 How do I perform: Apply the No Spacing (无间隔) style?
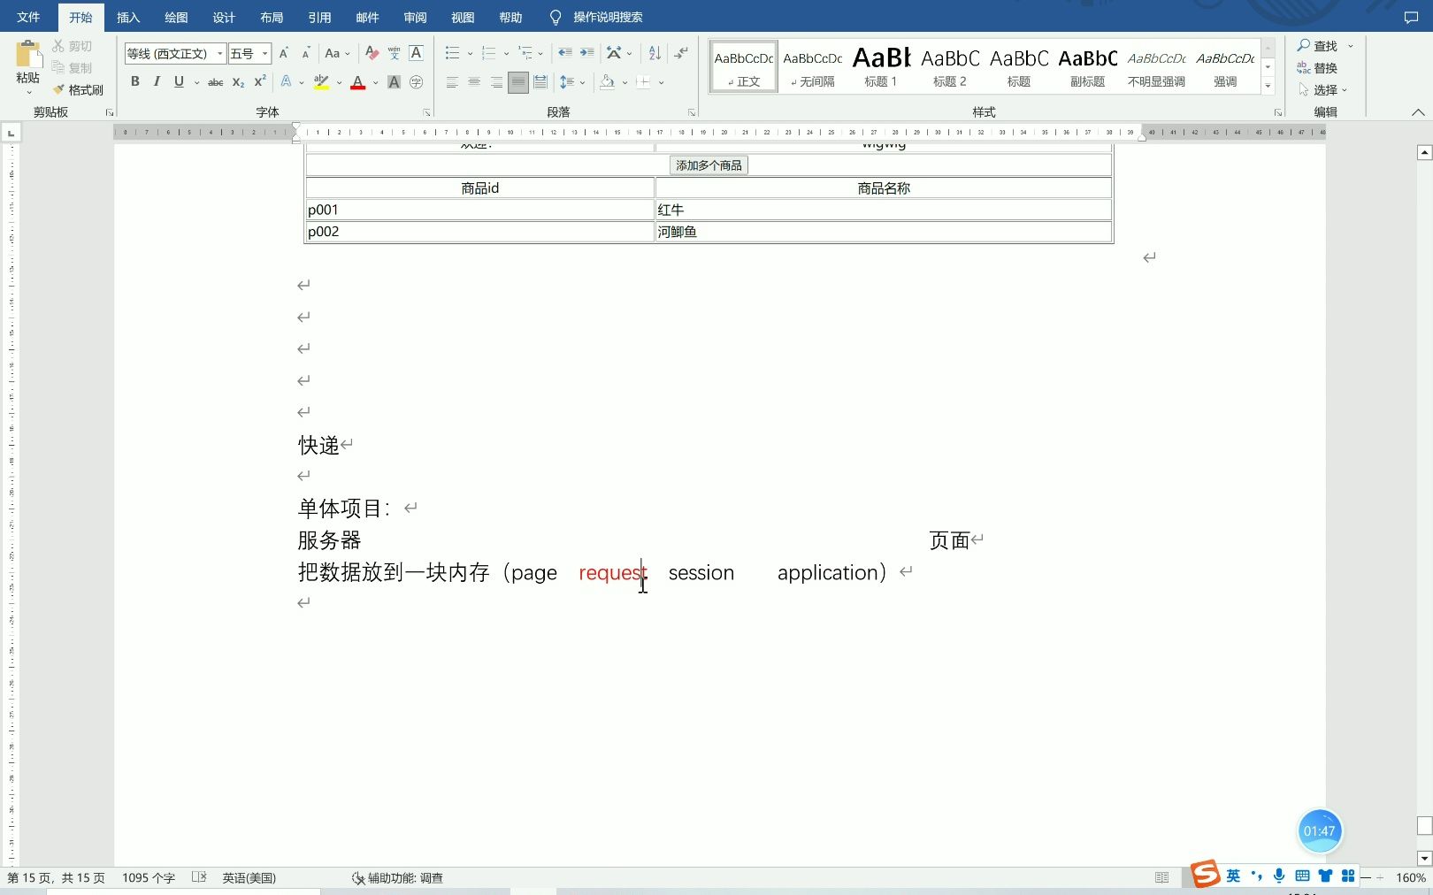pyautogui.click(x=812, y=66)
